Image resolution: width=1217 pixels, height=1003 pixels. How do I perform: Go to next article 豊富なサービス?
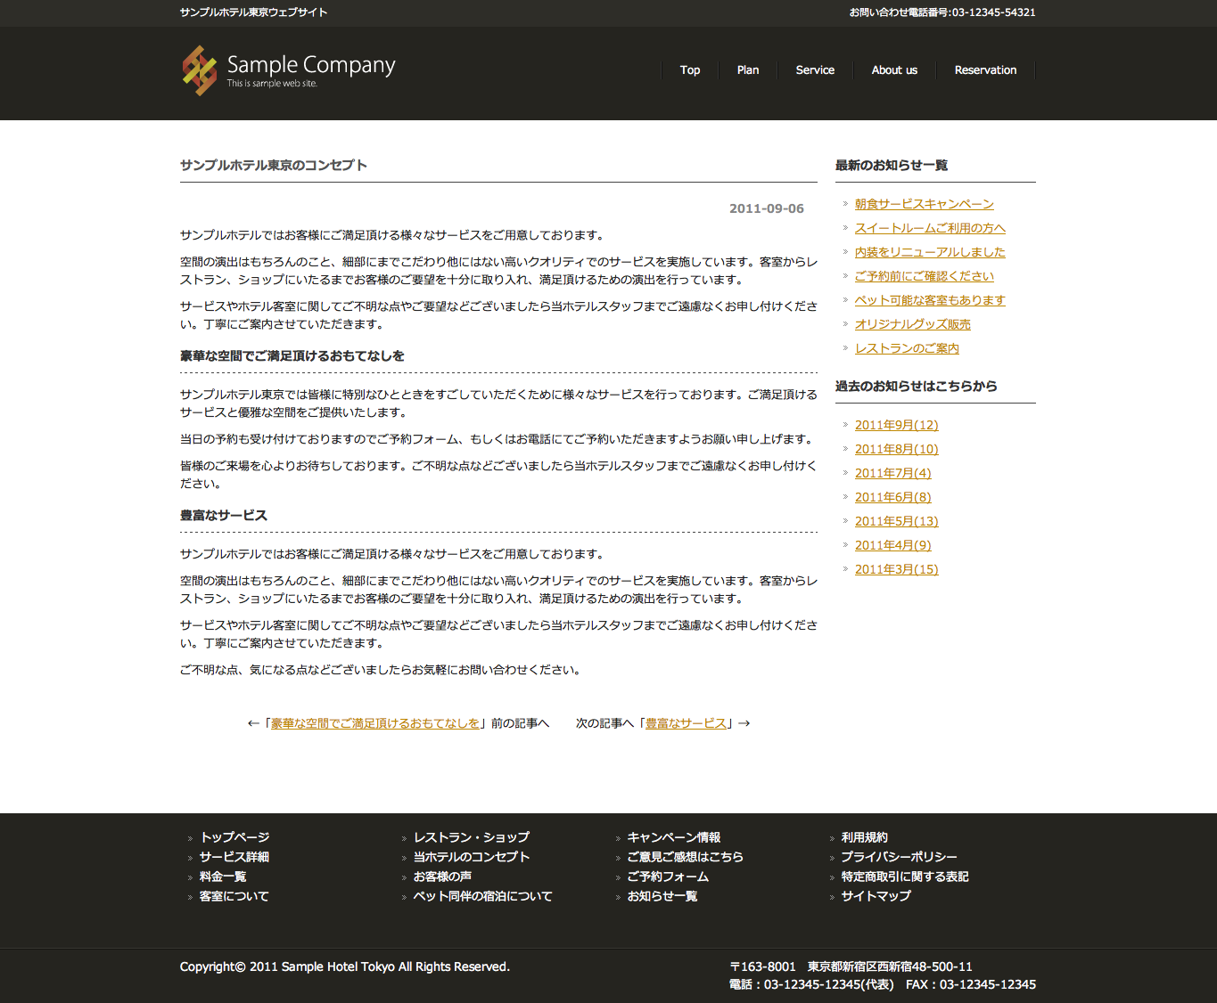point(686,723)
